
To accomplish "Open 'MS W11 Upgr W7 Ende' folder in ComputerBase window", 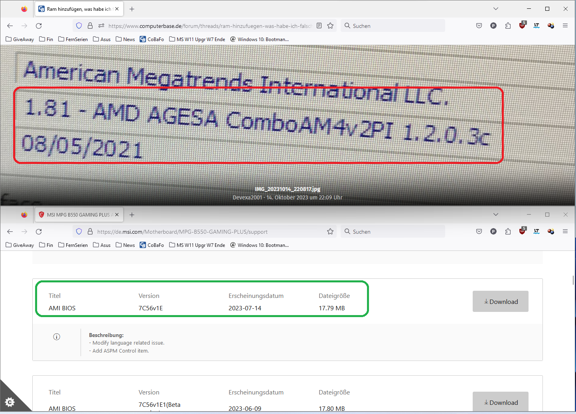I will [197, 39].
